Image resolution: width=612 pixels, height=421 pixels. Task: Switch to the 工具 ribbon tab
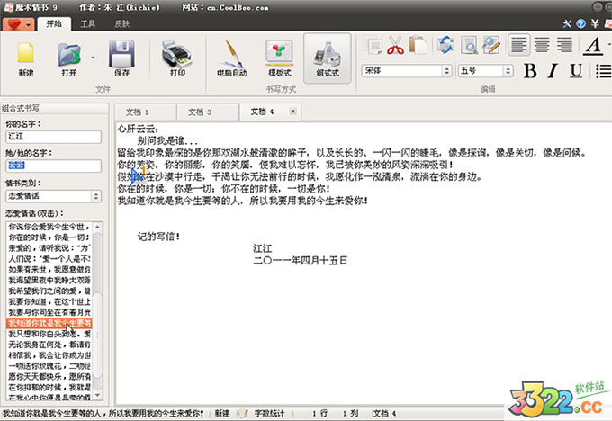[87, 24]
